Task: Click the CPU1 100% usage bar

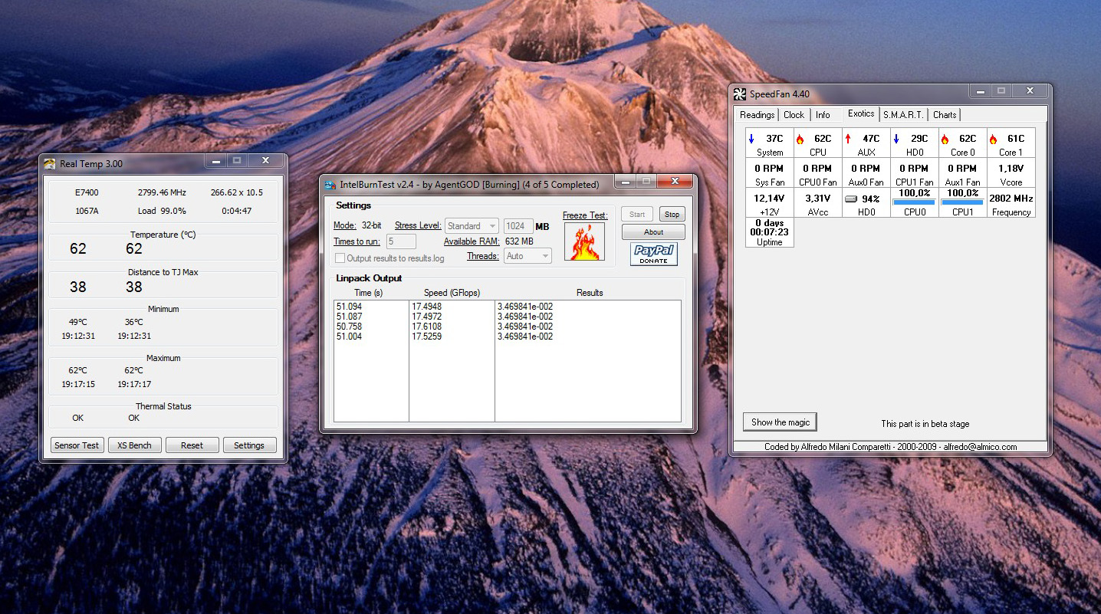Action: 962,202
